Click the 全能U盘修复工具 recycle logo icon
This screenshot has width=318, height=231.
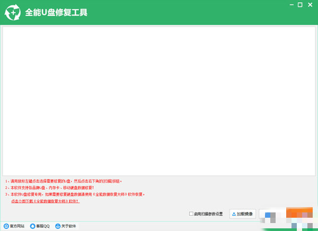[13, 12]
